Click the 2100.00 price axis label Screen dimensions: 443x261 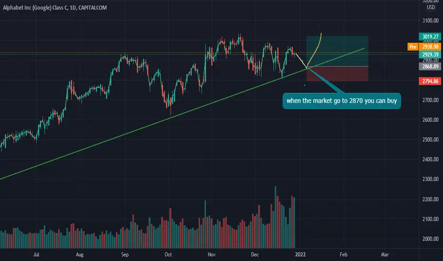(430, 219)
